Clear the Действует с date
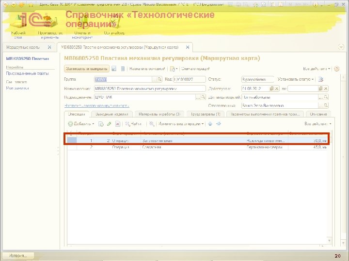This screenshot has height=261, width=349. (x=277, y=88)
